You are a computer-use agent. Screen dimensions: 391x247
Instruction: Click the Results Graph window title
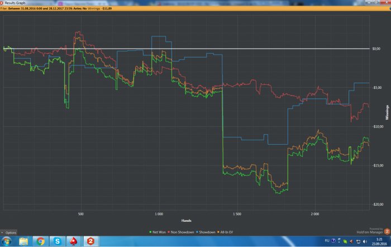[x=15, y=3]
